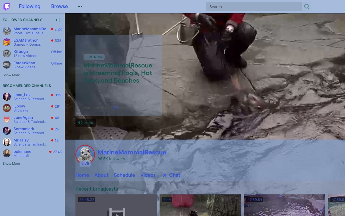345x216 pixels.
Task: Click the LIVE NOW badge
Action: tap(94, 57)
